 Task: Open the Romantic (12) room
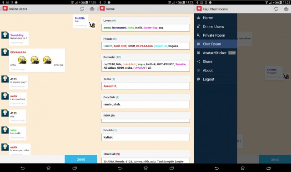click(145, 57)
